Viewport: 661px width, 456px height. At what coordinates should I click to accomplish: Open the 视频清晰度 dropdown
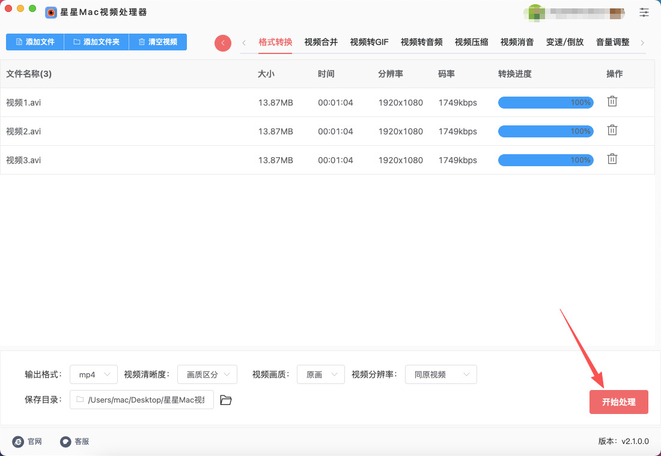pos(207,374)
